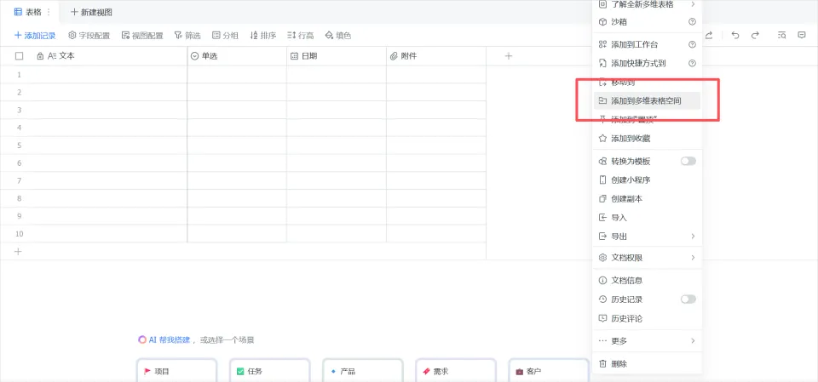The height and width of the screenshot is (382, 818).
Task: Click the help icon next to 添加快捷方式到
Action: click(x=692, y=64)
